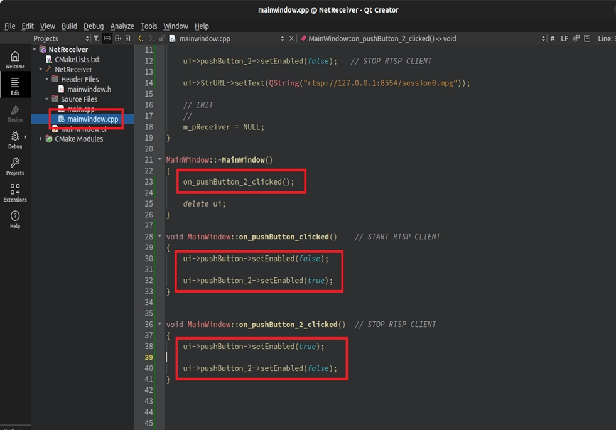Open the Analyze menu
Viewport: 616px width, 430px height.
(122, 26)
